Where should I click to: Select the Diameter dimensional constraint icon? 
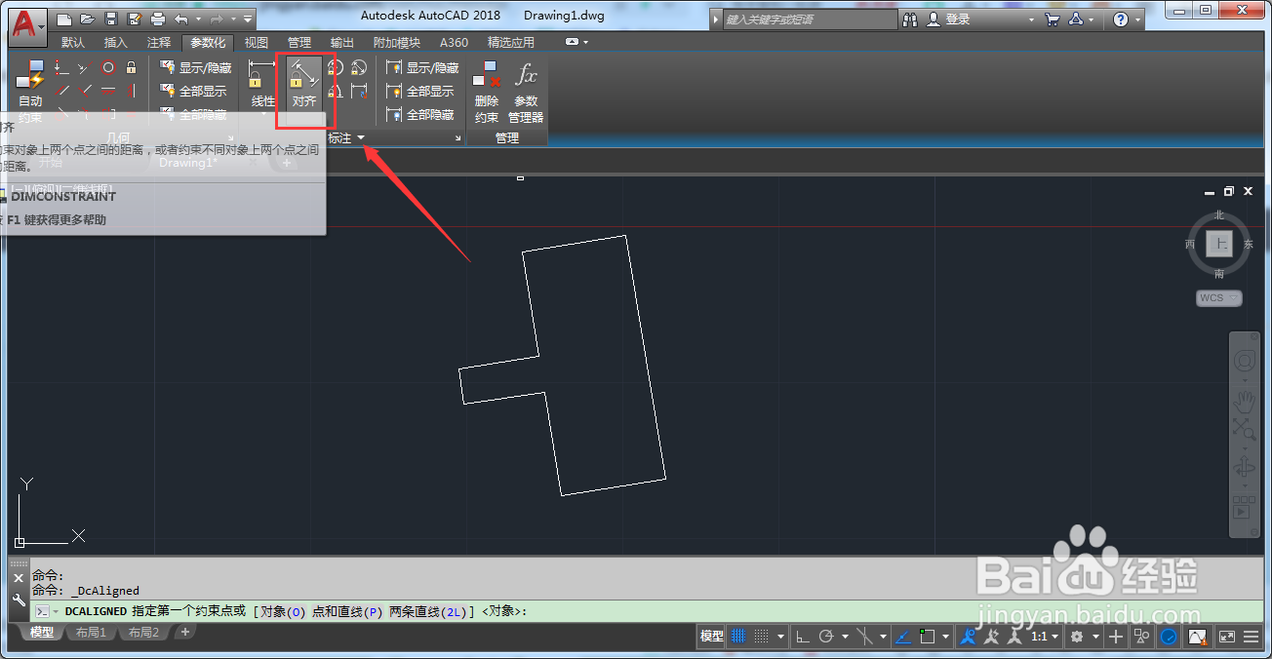359,68
